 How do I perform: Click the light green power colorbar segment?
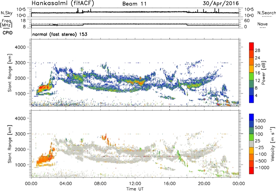coord(252,76)
